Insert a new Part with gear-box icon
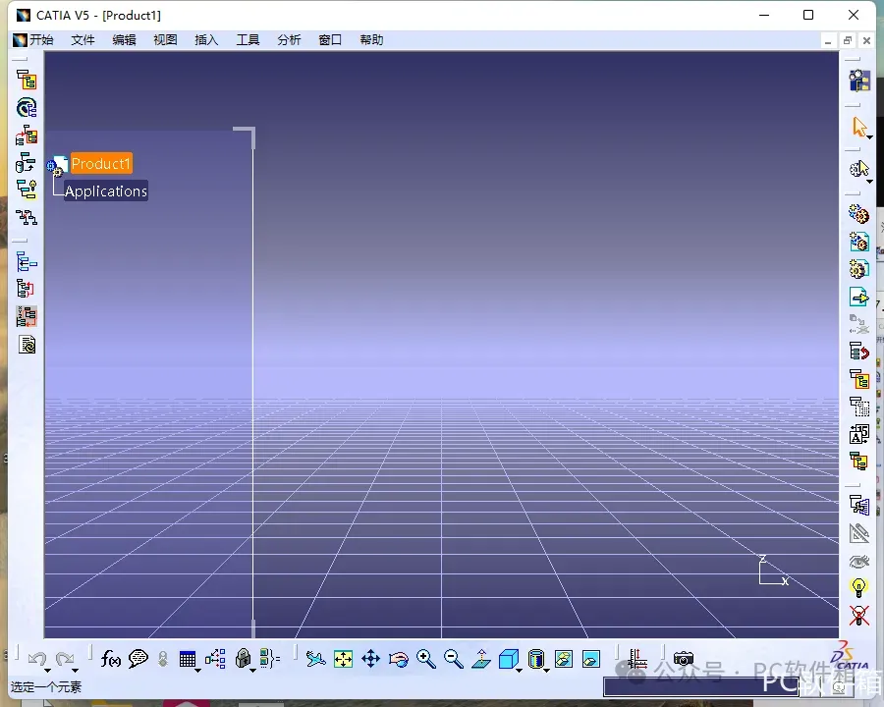 click(858, 269)
